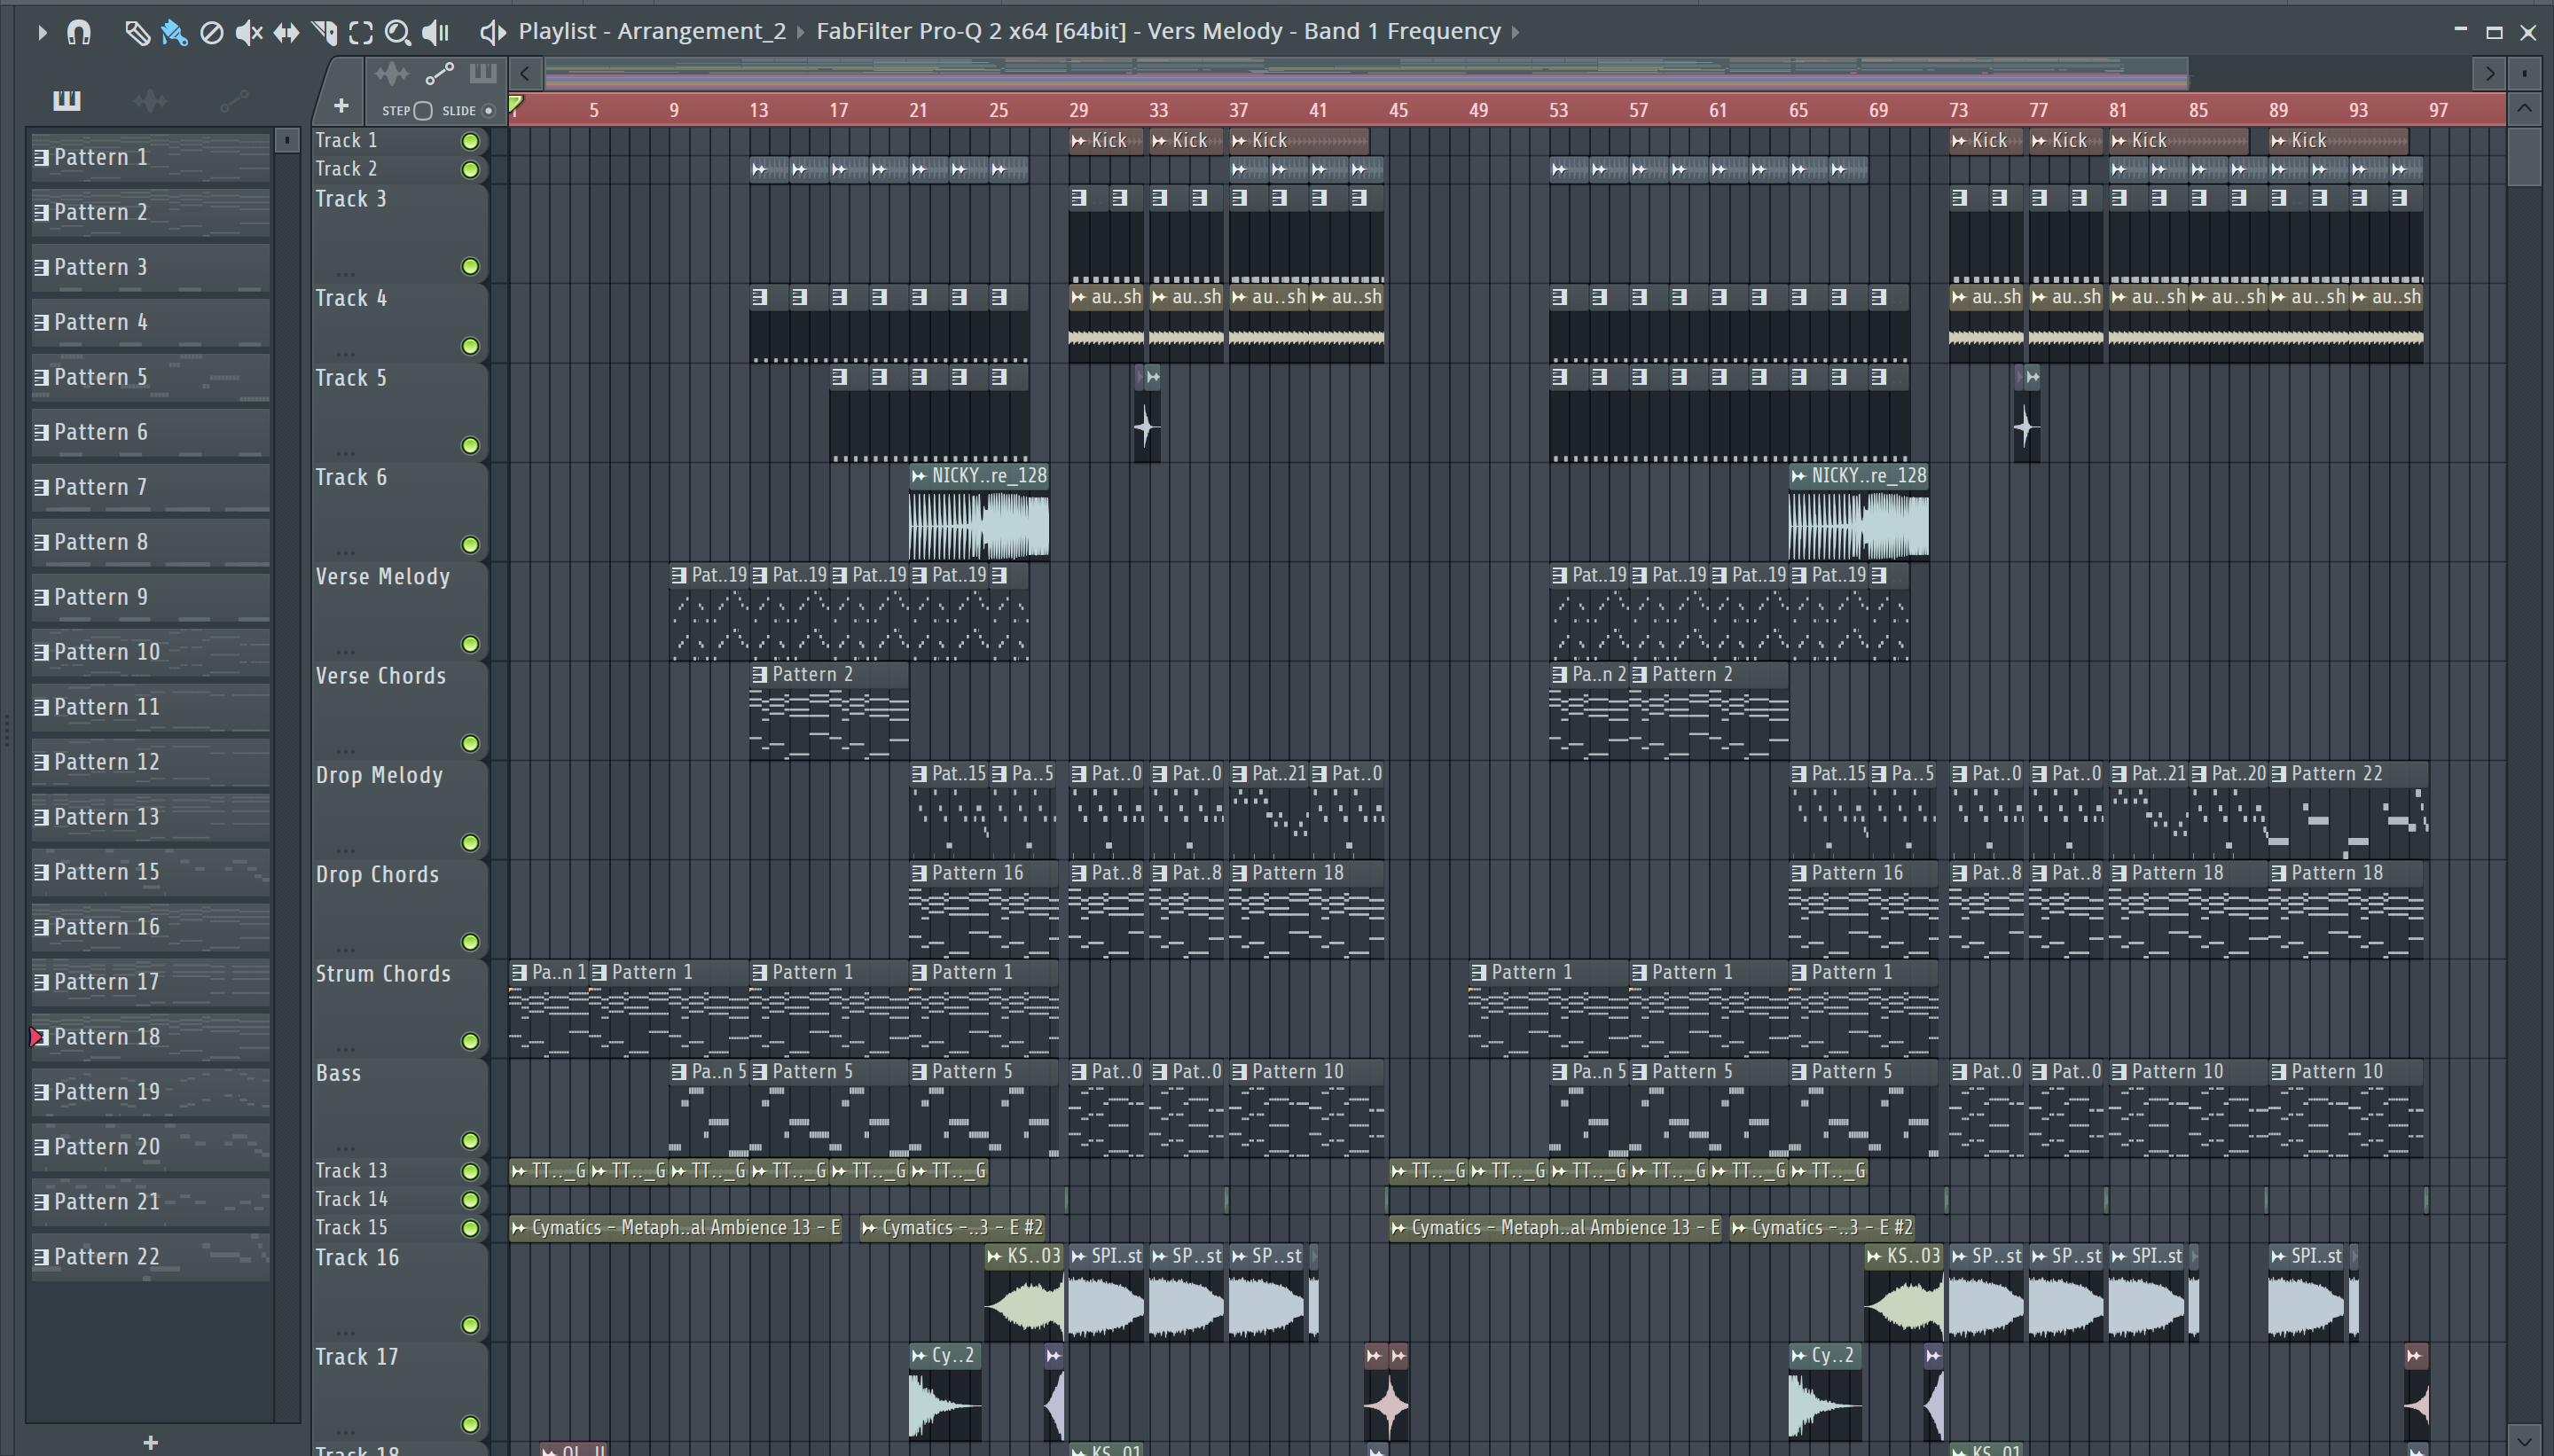Select Pattern 22 in picker
2554x1456 pixels.
tap(150, 1257)
